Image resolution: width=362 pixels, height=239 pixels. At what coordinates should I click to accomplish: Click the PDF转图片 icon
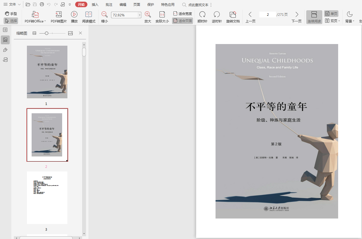(x=59, y=15)
